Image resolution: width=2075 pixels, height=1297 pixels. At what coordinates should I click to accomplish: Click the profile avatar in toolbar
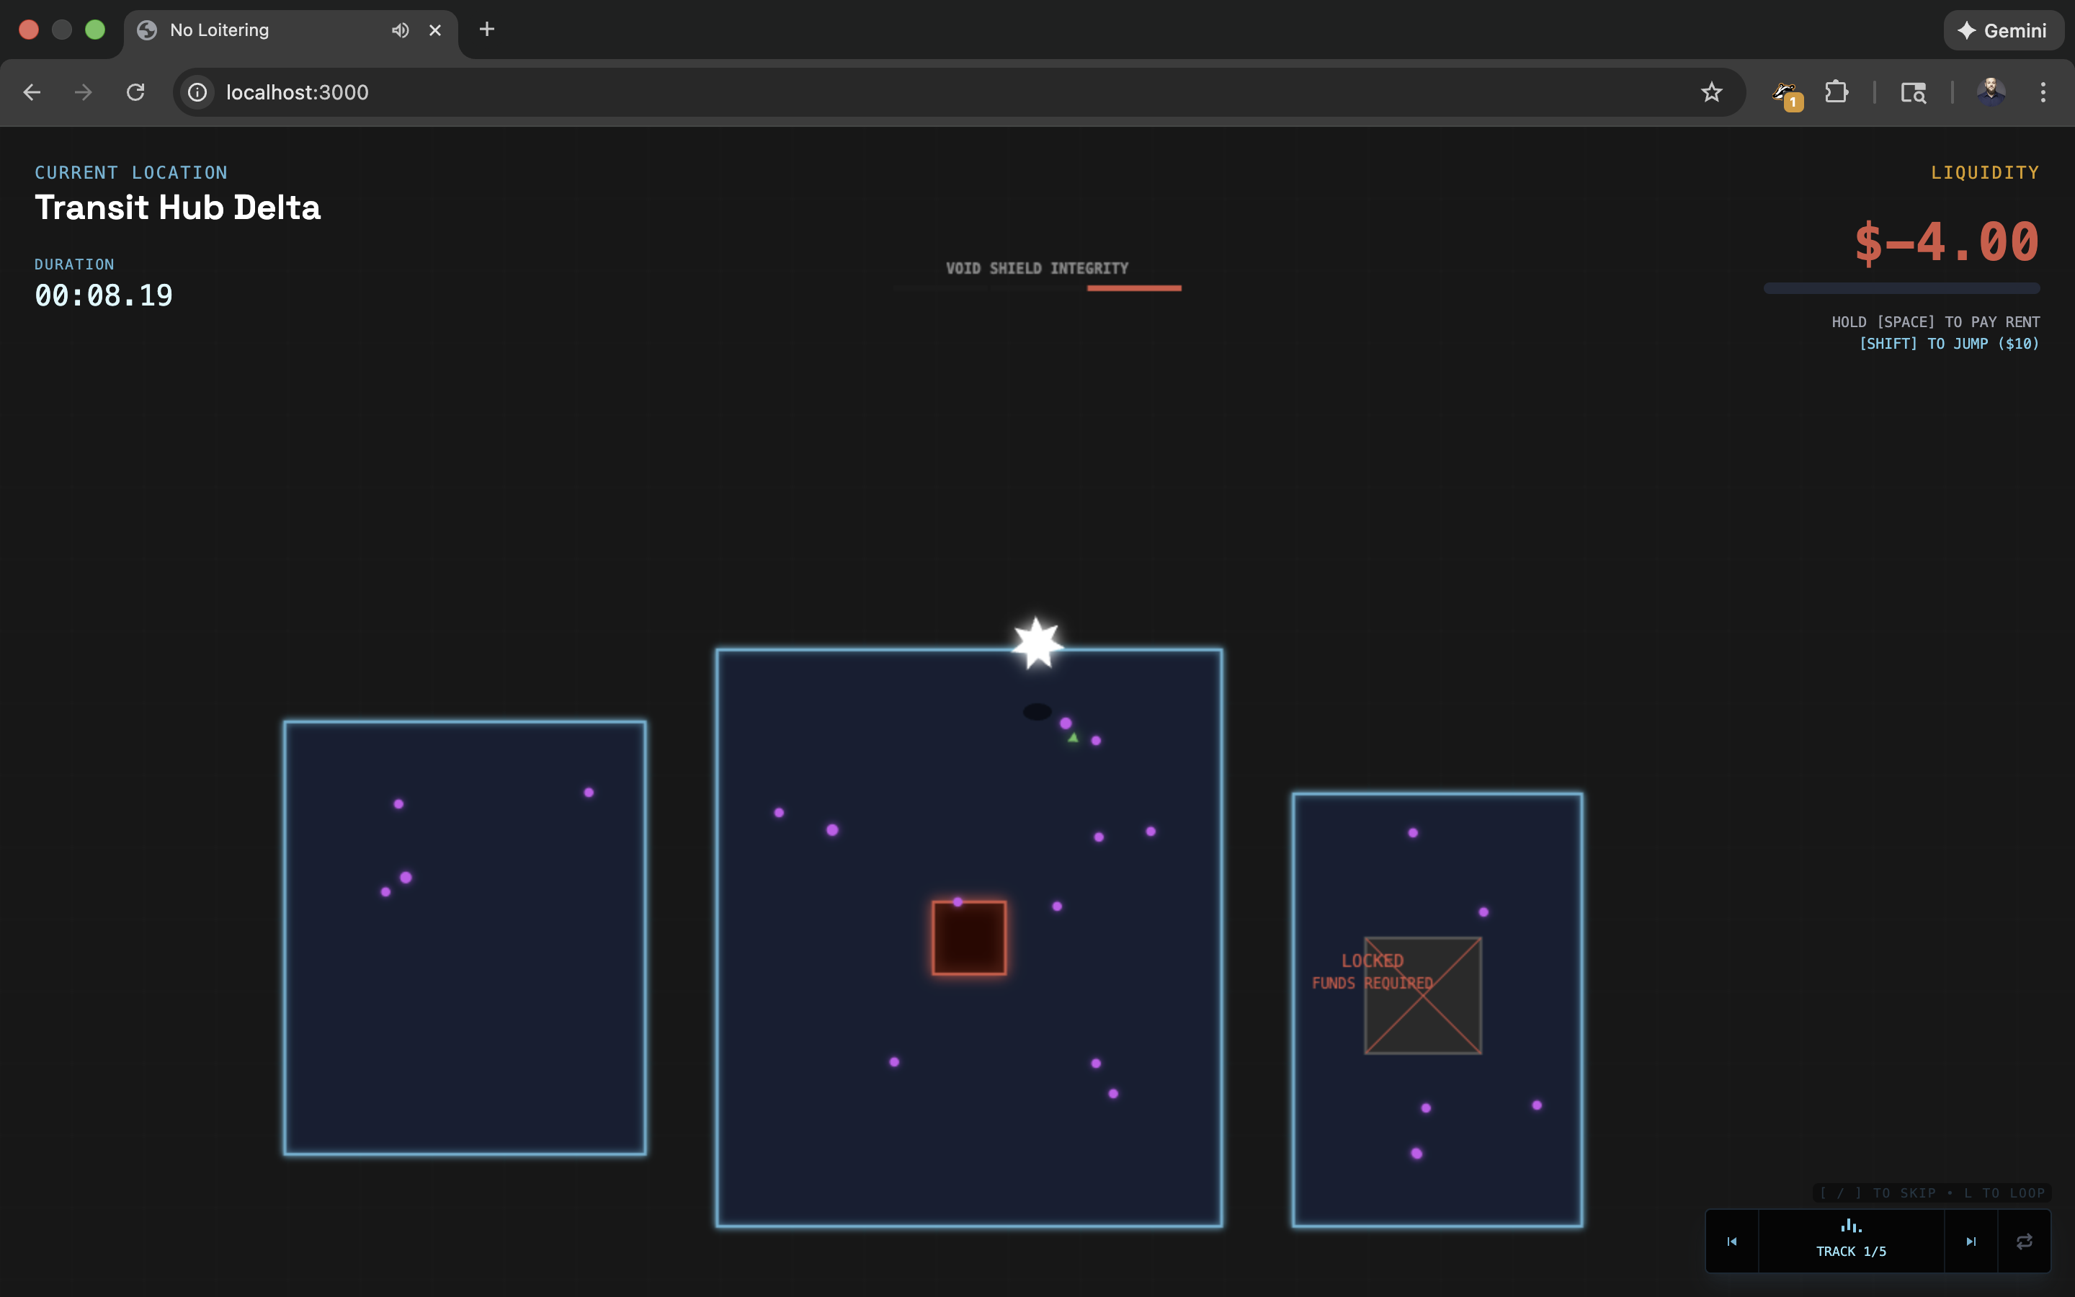(x=1990, y=92)
